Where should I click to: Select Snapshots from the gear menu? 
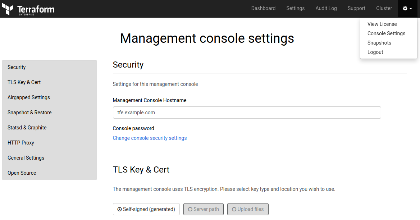point(379,43)
